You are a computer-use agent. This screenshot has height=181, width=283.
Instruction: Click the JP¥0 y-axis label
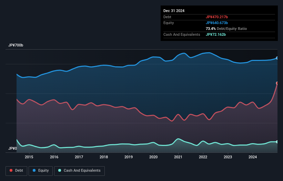pos(12,148)
